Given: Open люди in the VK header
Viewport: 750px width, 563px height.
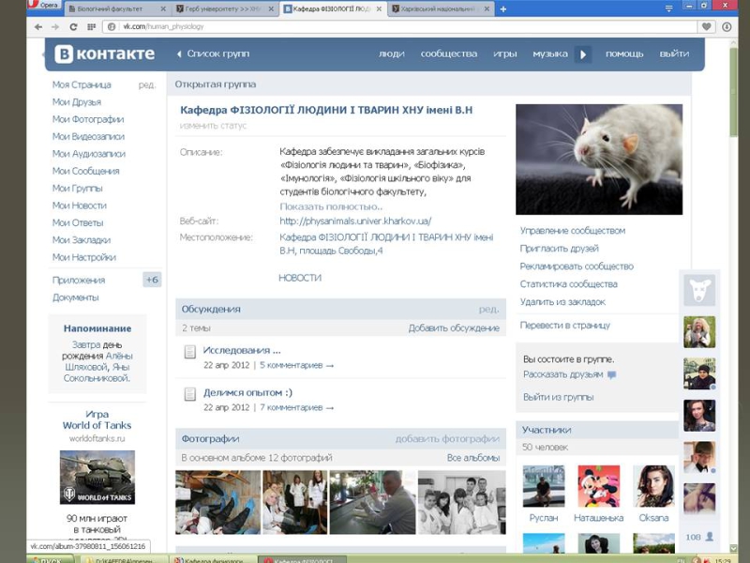Looking at the screenshot, I should pyautogui.click(x=391, y=54).
